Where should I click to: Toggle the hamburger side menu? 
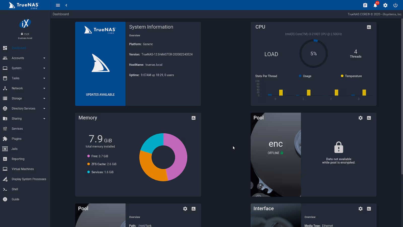(58, 5)
